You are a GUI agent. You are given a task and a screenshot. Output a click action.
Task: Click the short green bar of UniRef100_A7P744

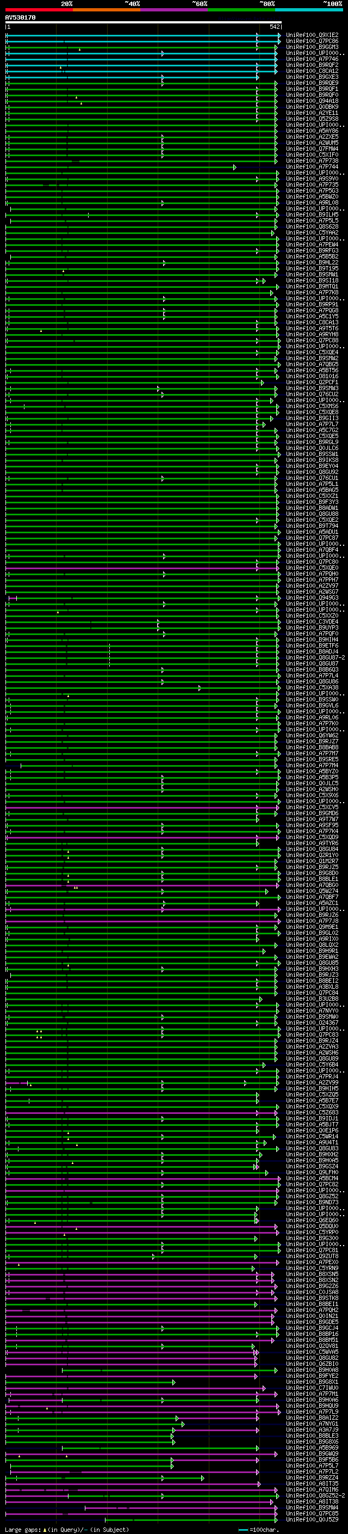(x=121, y=168)
